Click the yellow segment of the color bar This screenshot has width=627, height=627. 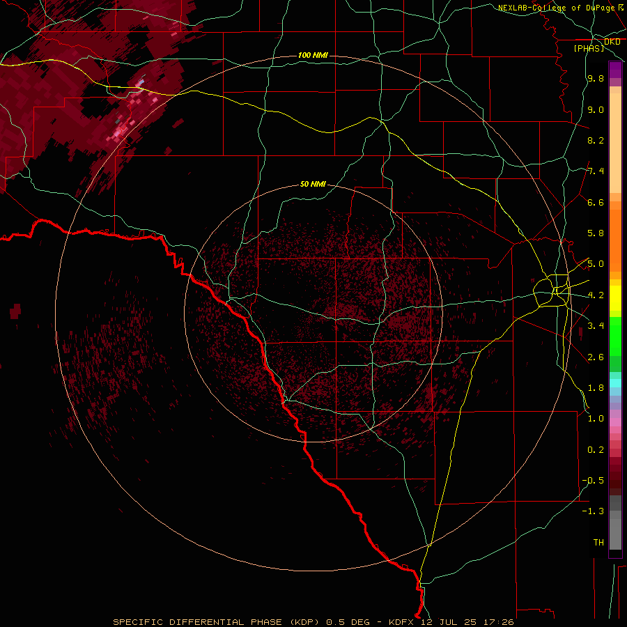point(615,298)
